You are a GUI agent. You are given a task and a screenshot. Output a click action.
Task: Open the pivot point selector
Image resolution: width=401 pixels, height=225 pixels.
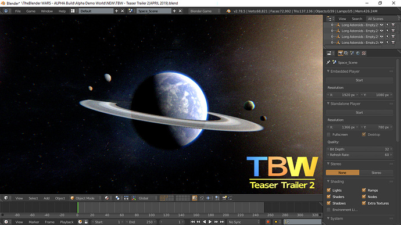119,198
